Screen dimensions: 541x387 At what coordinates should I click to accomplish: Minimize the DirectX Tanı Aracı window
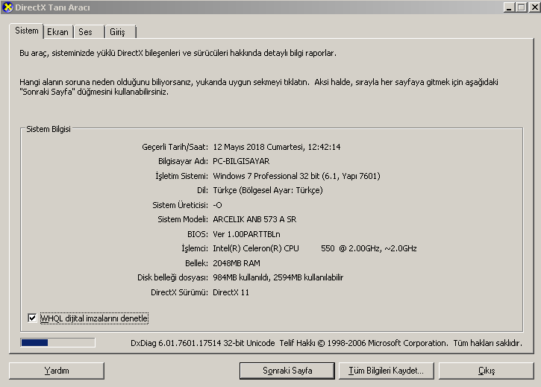pos(509,7)
